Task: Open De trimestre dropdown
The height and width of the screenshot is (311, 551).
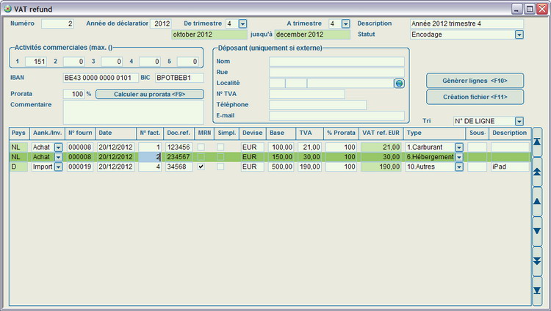Action: (243, 23)
